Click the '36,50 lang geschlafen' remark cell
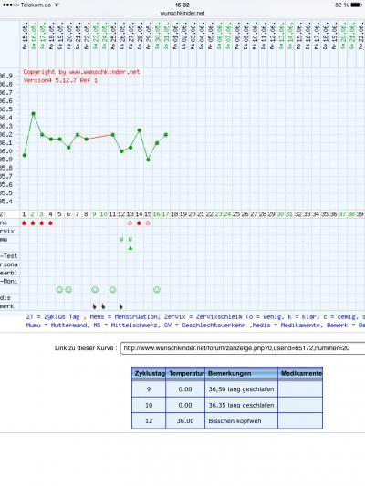Image resolution: width=365 pixels, height=486 pixels. pos(241,389)
